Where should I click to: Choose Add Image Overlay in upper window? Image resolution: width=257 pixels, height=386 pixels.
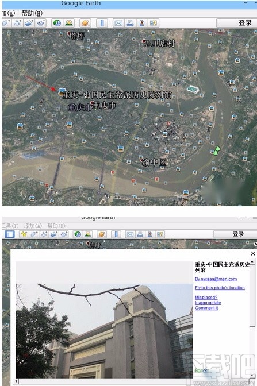pos(29,23)
